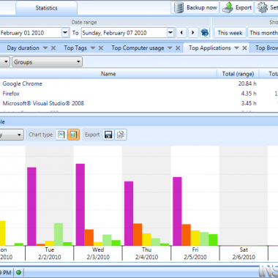Open the end date dropdown calendar
Viewport: 278px width, 278px height.
(x=170, y=33)
